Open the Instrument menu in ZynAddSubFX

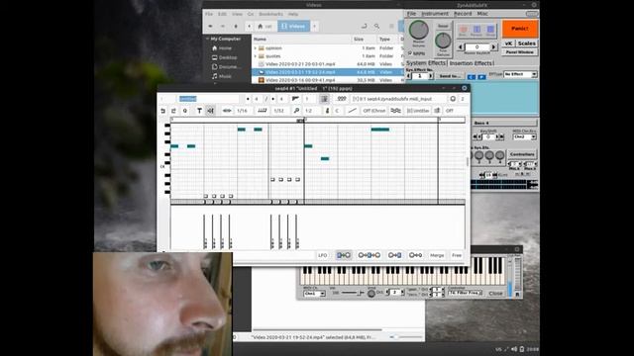(x=435, y=13)
